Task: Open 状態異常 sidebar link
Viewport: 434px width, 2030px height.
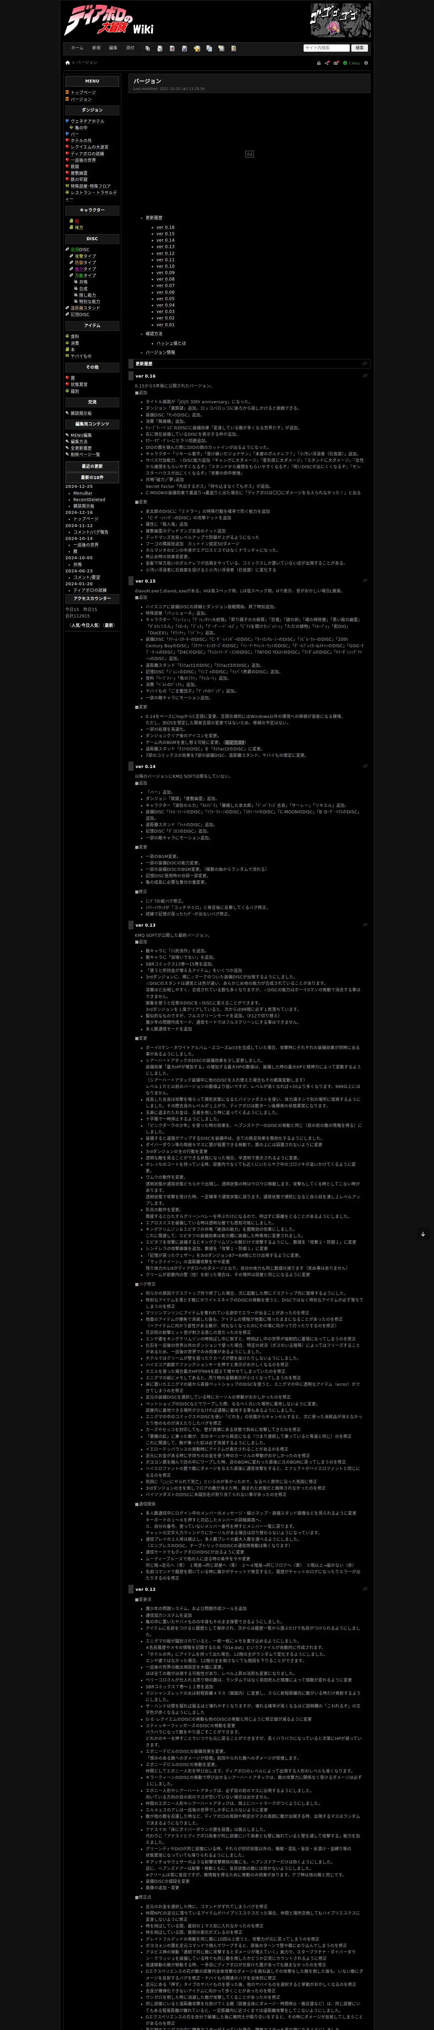Action: [x=79, y=385]
